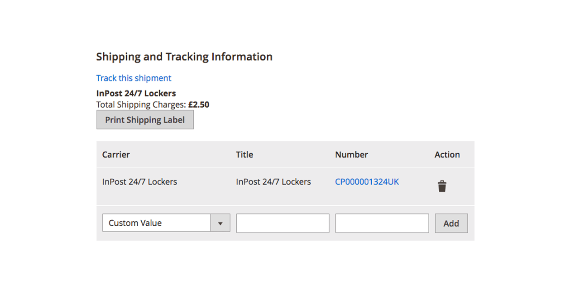Click the Action column header

point(447,155)
